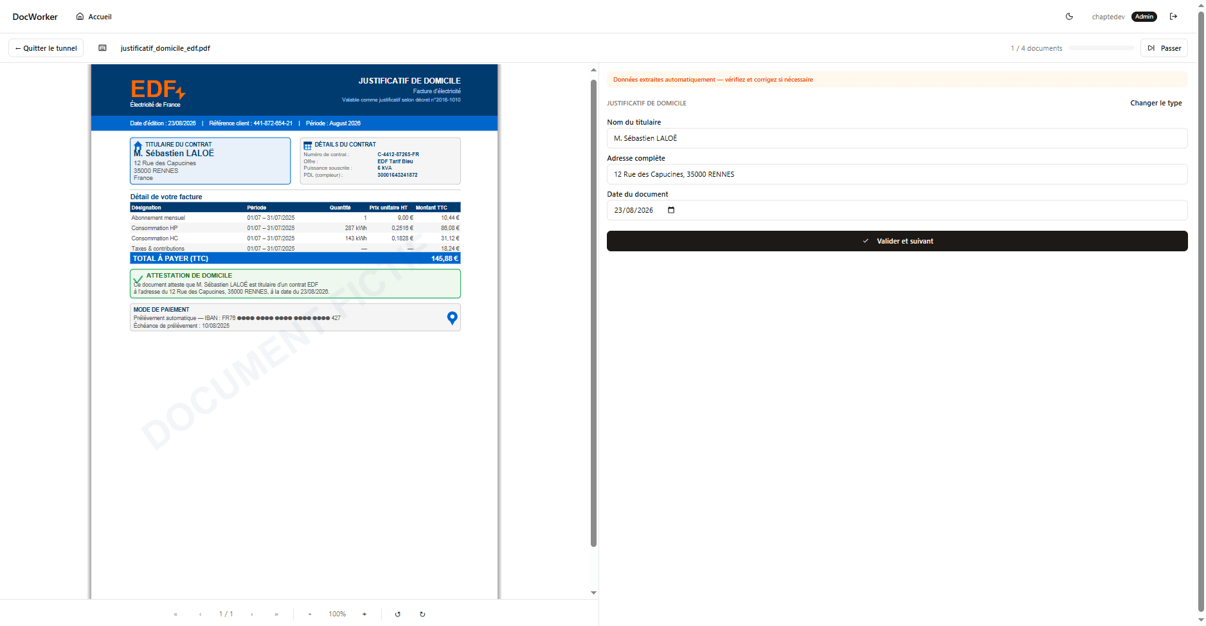Click the chaptedev username
The image size is (1206, 626).
1108,17
